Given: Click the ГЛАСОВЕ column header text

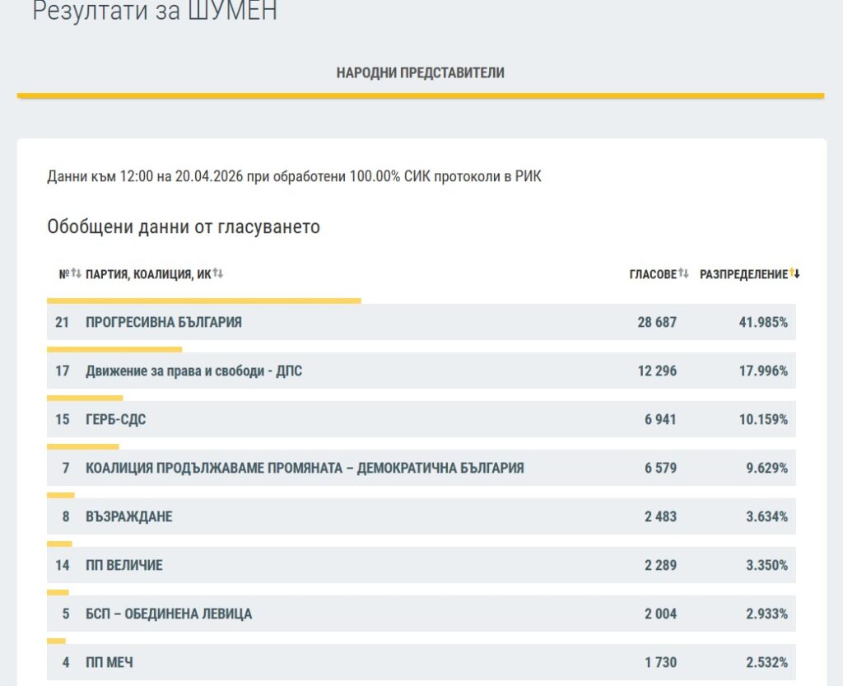Looking at the screenshot, I should coord(652,274).
